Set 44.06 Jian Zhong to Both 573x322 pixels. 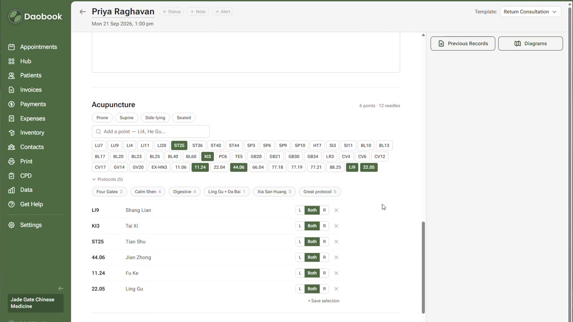click(312, 257)
